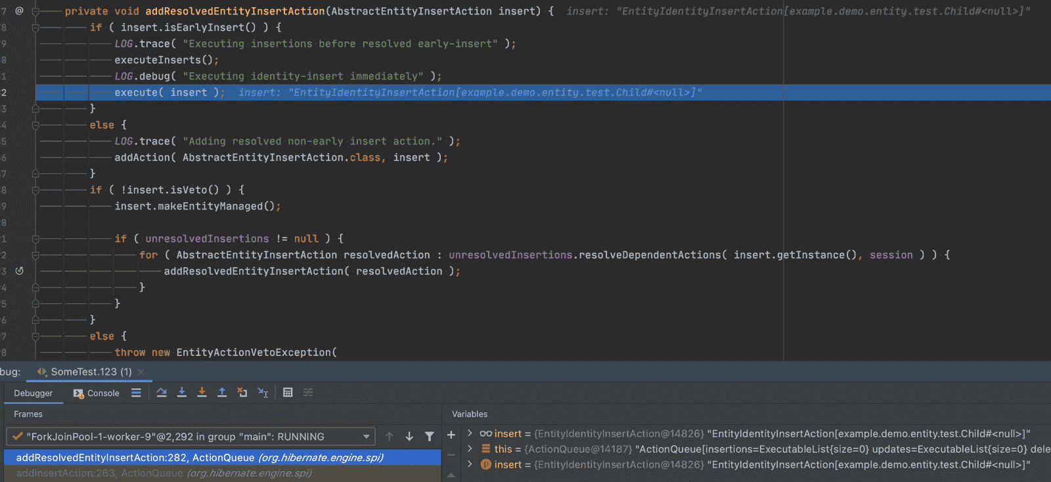Image resolution: width=1051 pixels, height=482 pixels.
Task: Select the addInsertAction:263 stack frame
Action: (223, 473)
